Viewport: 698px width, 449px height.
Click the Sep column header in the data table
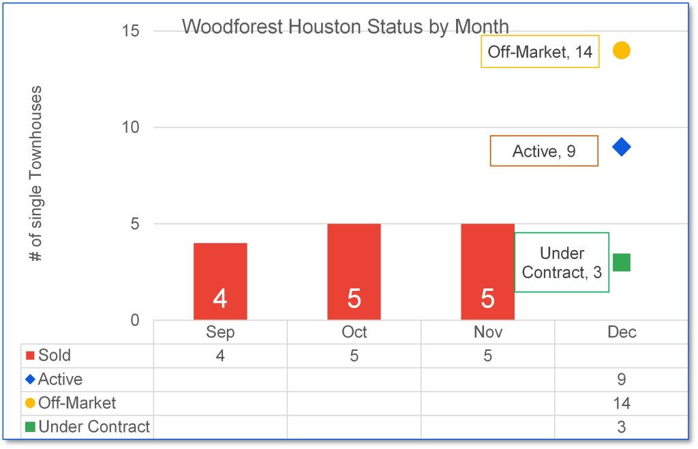(x=220, y=332)
